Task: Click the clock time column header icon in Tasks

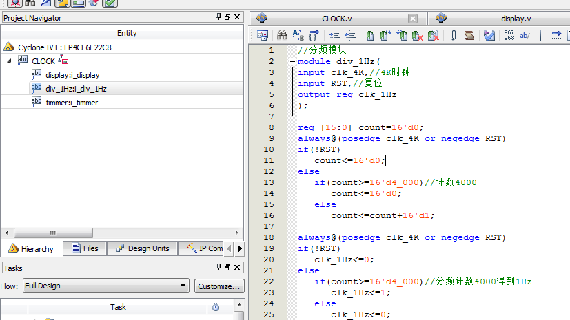Action: tap(216, 307)
